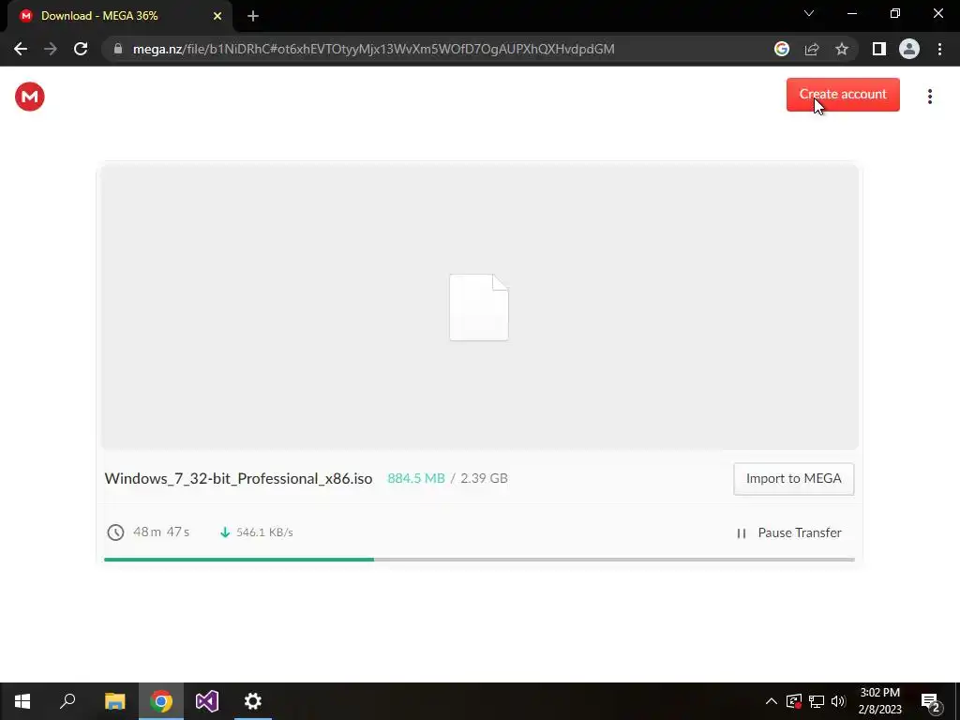The width and height of the screenshot is (960, 720).
Task: Bookmark this page with star icon
Action: pyautogui.click(x=842, y=49)
